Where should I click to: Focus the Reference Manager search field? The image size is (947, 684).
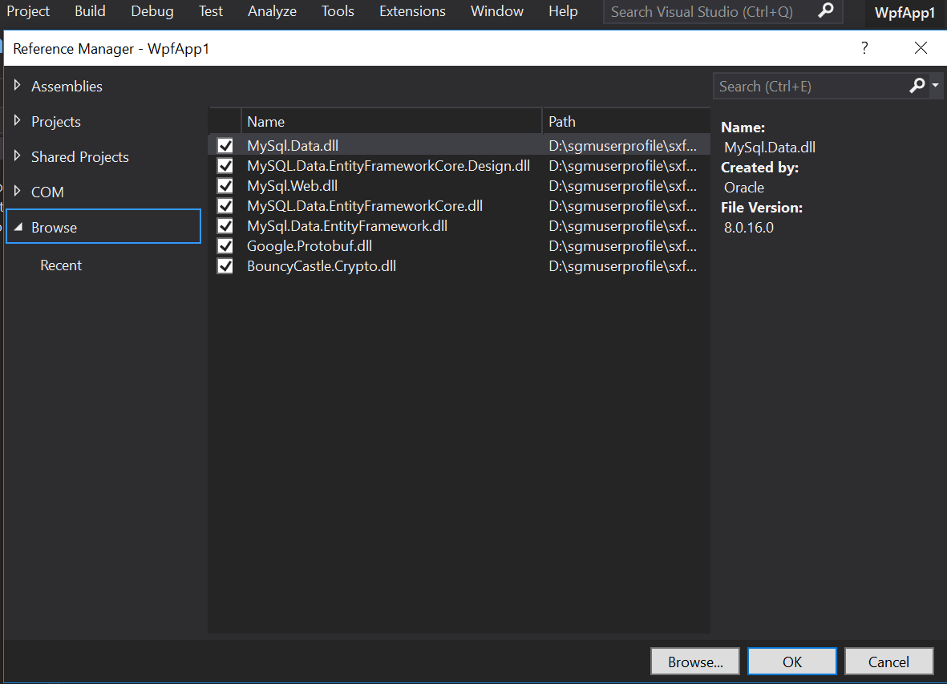pyautogui.click(x=811, y=87)
